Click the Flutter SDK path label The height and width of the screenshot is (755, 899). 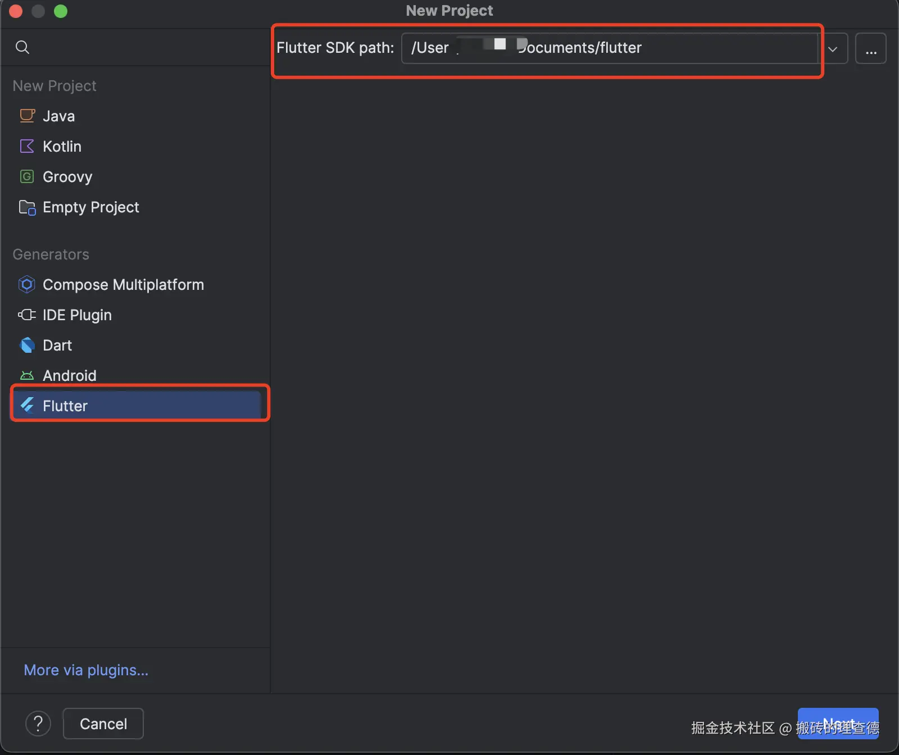[x=335, y=48]
